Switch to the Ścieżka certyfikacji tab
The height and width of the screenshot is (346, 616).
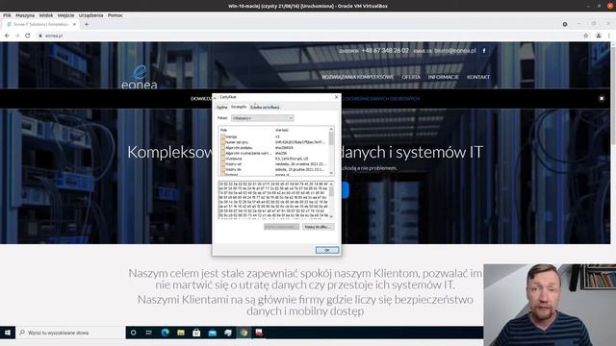(x=265, y=107)
